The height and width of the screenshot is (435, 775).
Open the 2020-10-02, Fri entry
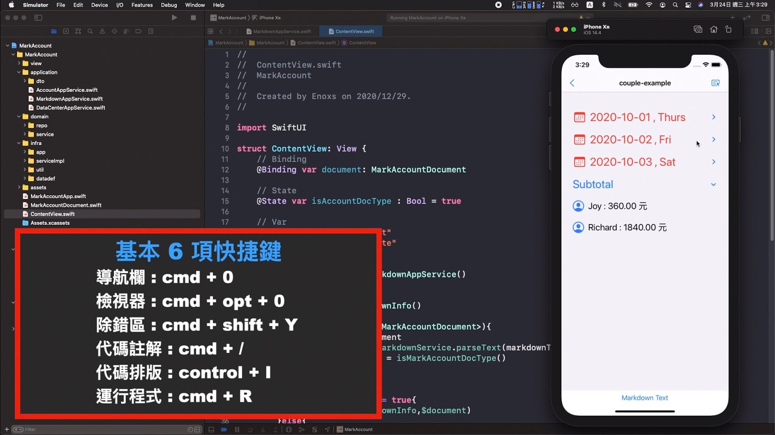pyautogui.click(x=645, y=140)
